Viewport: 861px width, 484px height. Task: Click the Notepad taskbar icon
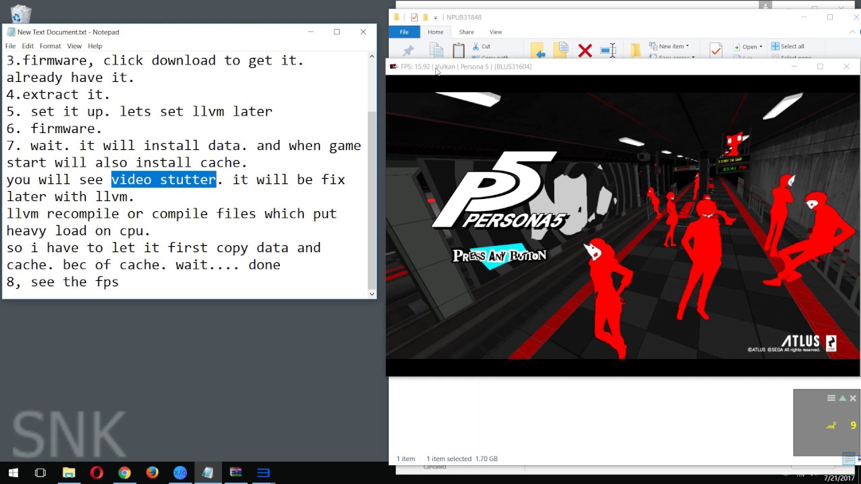(208, 473)
